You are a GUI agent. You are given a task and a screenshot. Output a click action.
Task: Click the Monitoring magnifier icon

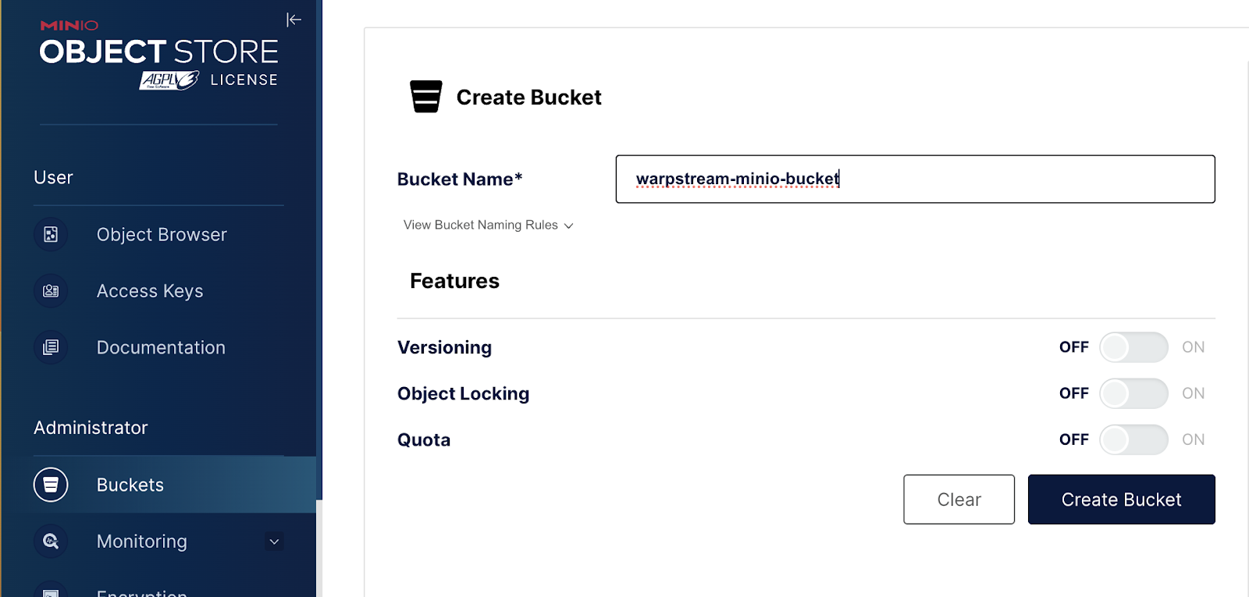[x=51, y=541]
